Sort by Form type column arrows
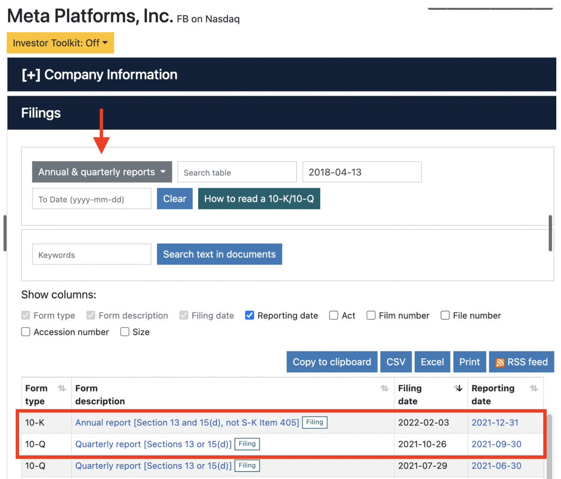 (x=61, y=388)
